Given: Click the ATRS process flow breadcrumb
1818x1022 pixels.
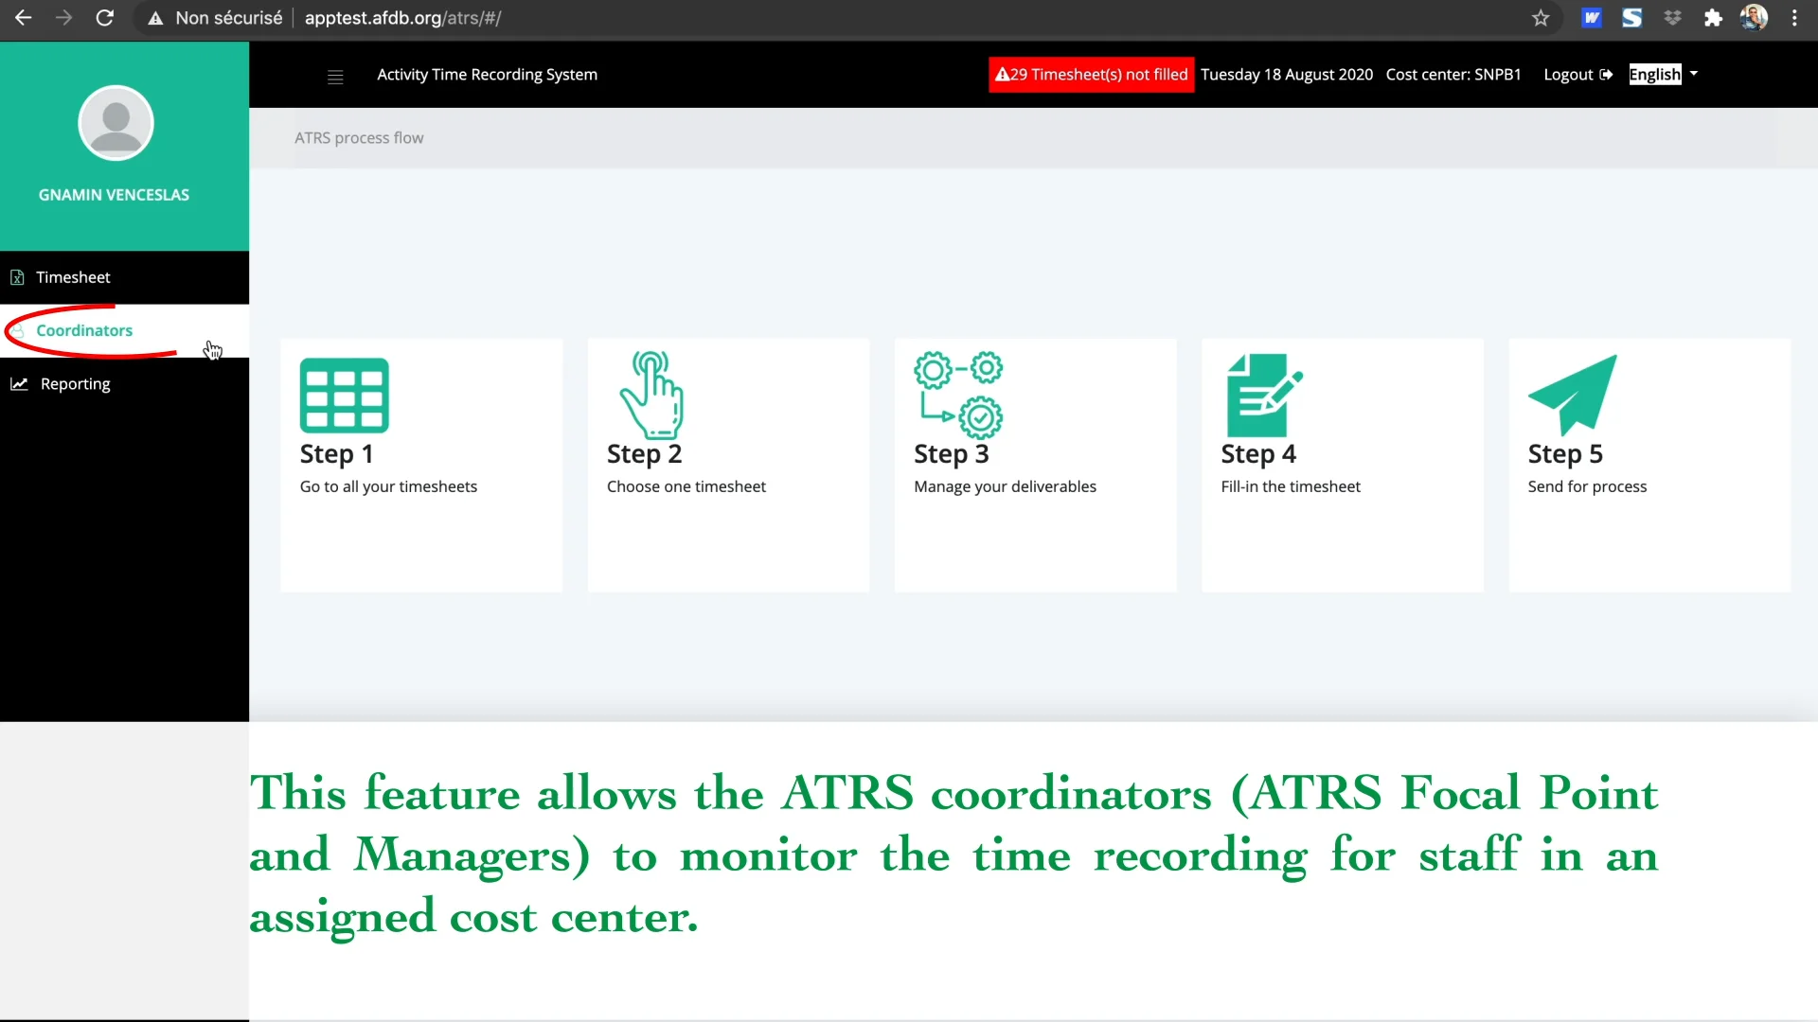Looking at the screenshot, I should [x=359, y=138].
